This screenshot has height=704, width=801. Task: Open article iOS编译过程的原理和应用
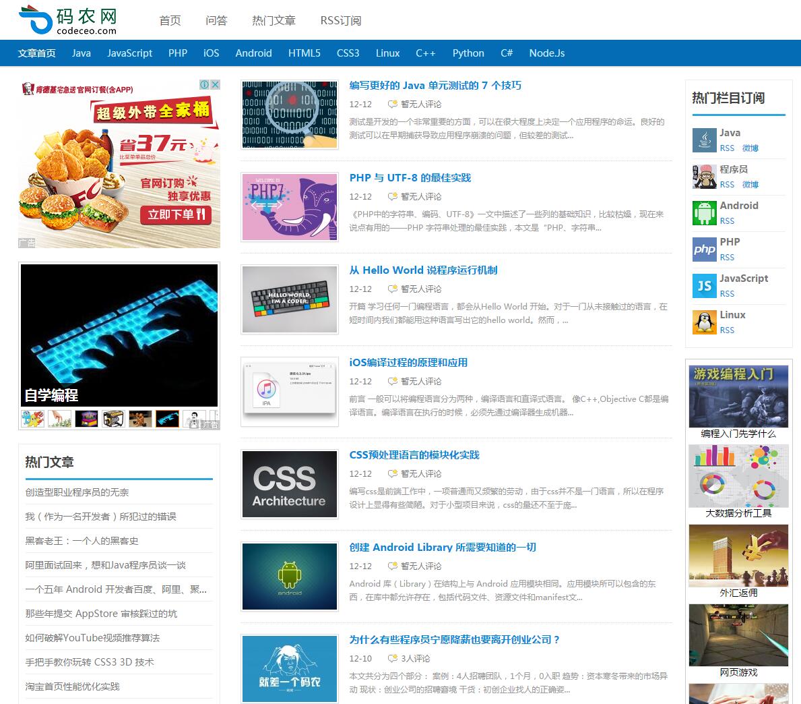pyautogui.click(x=408, y=363)
